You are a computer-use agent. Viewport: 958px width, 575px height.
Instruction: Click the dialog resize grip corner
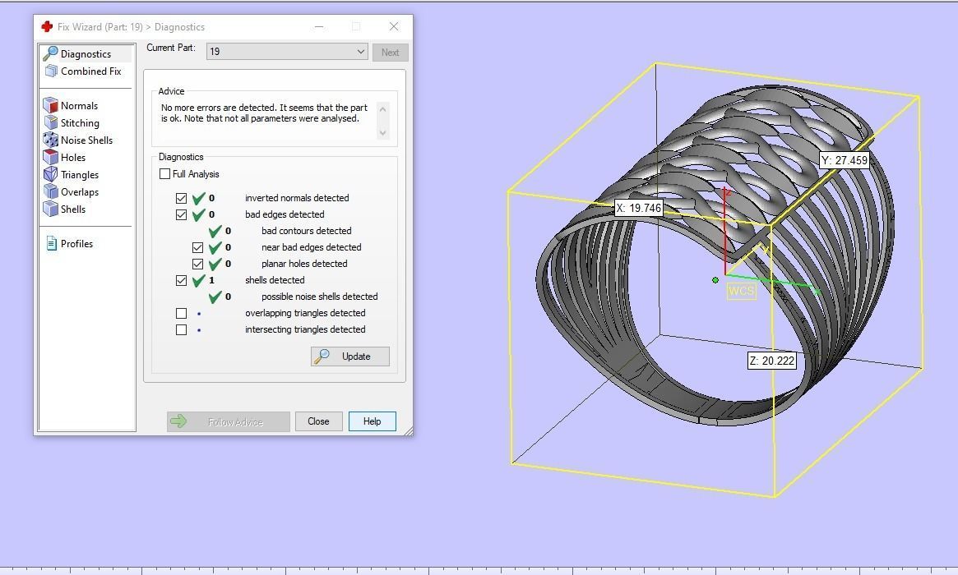[x=408, y=431]
